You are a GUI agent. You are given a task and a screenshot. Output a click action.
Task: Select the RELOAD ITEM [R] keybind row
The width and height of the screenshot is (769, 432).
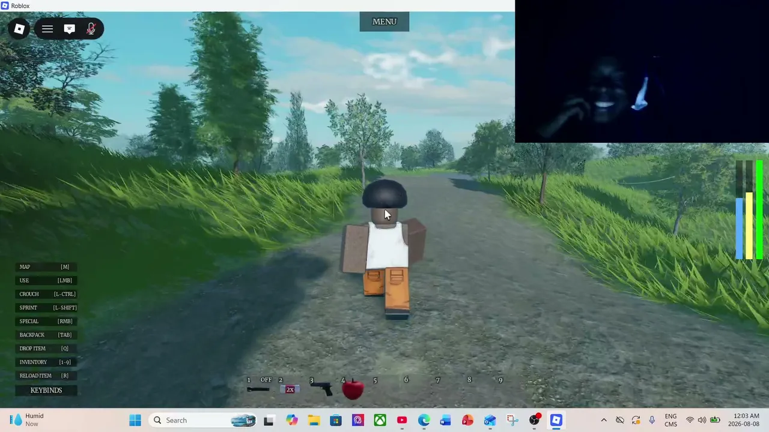click(x=46, y=376)
